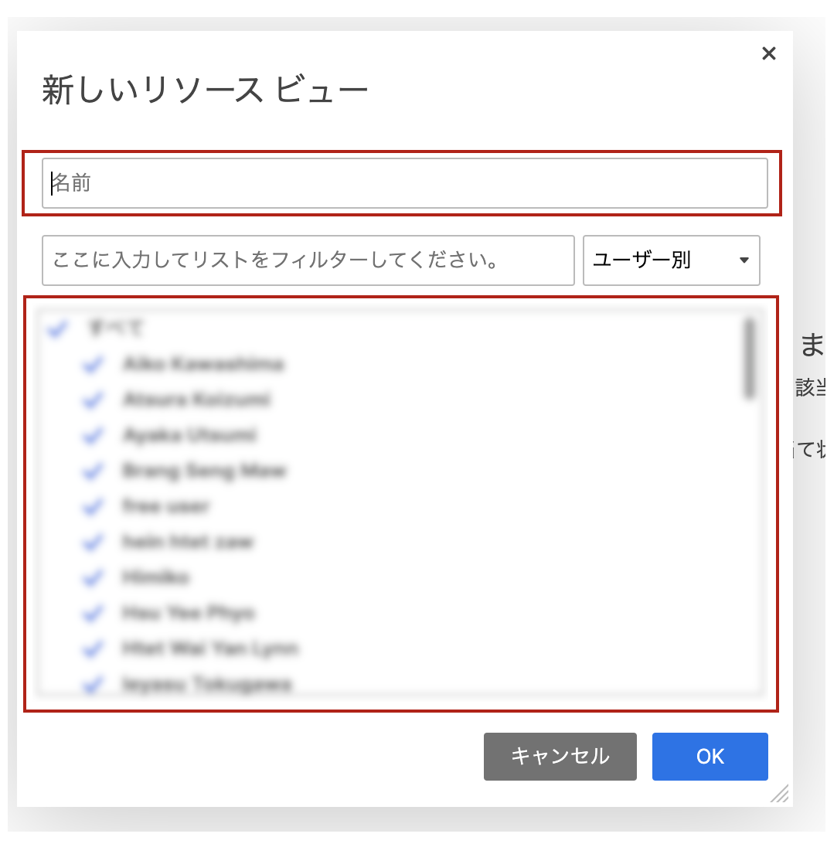Toggle the checkmark beside free user
The image size is (827, 844).
pyautogui.click(x=93, y=506)
